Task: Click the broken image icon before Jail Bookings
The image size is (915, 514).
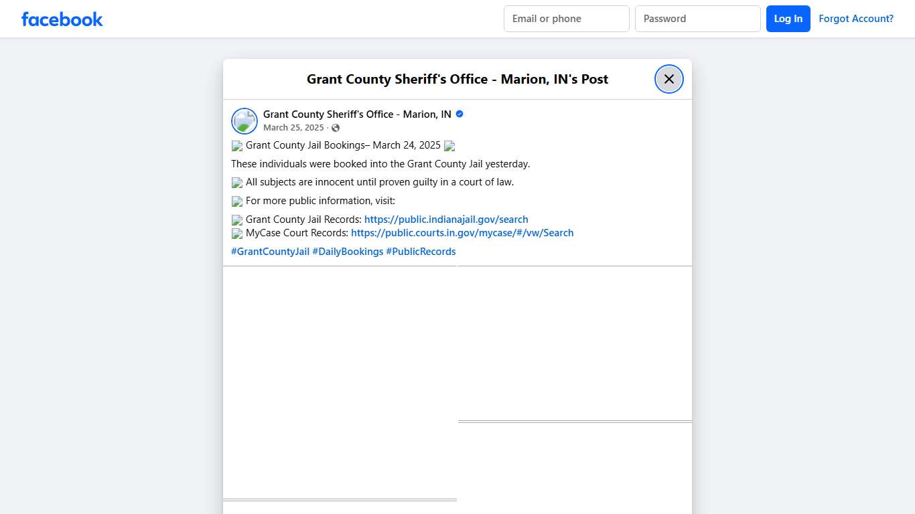Action: [x=237, y=146]
